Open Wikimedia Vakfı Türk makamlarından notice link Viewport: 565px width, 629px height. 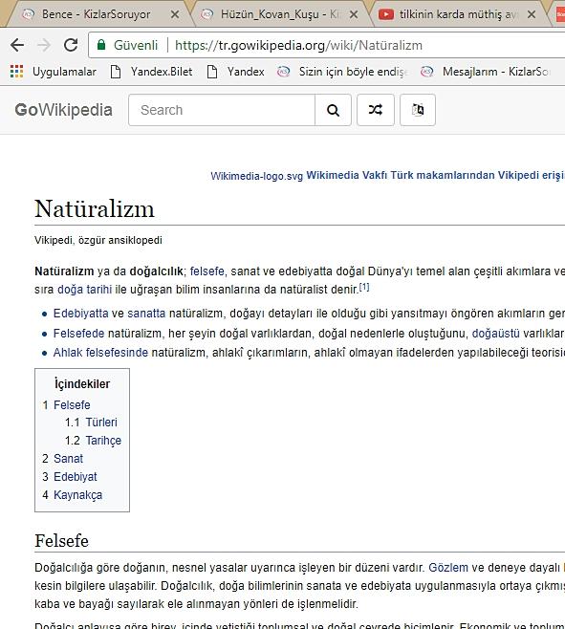435,175
